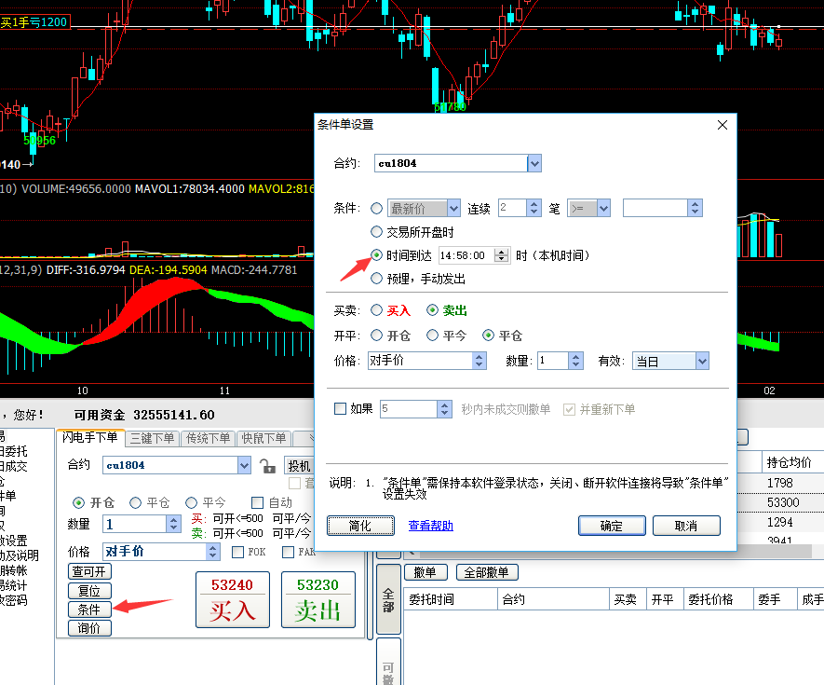This screenshot has height=685, width=824.
Task: Click the 撤单 button
Action: pos(426,572)
